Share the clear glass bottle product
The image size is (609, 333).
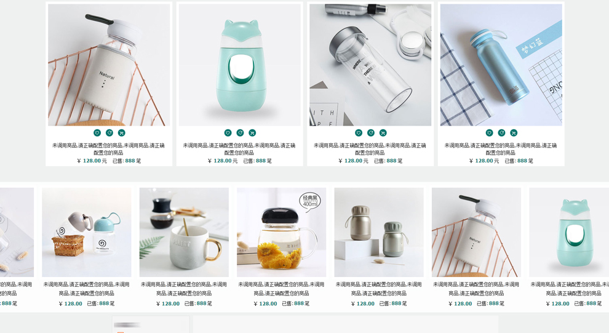pyautogui.click(x=371, y=133)
